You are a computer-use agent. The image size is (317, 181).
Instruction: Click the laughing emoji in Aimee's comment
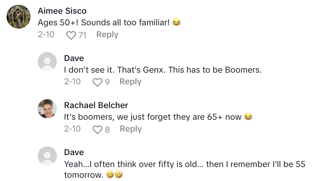(x=176, y=22)
